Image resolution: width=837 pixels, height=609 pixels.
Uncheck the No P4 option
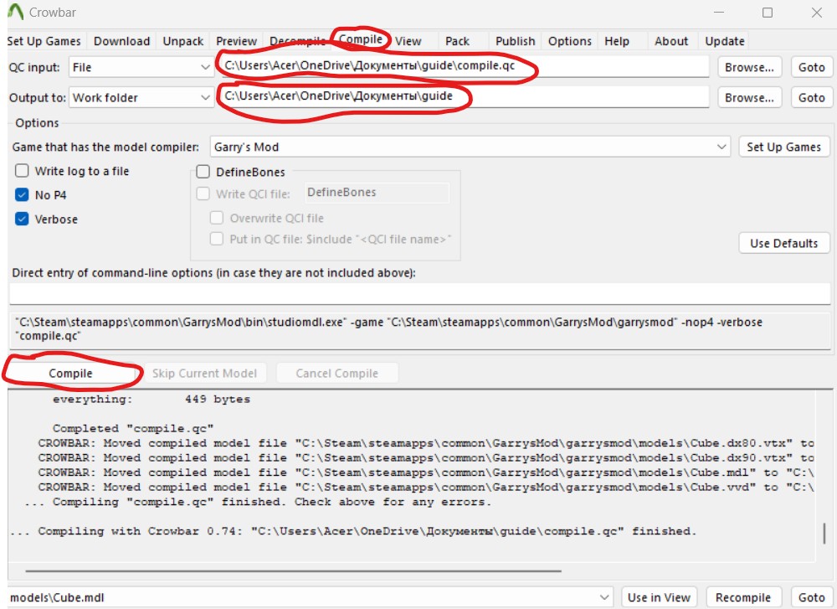[22, 195]
